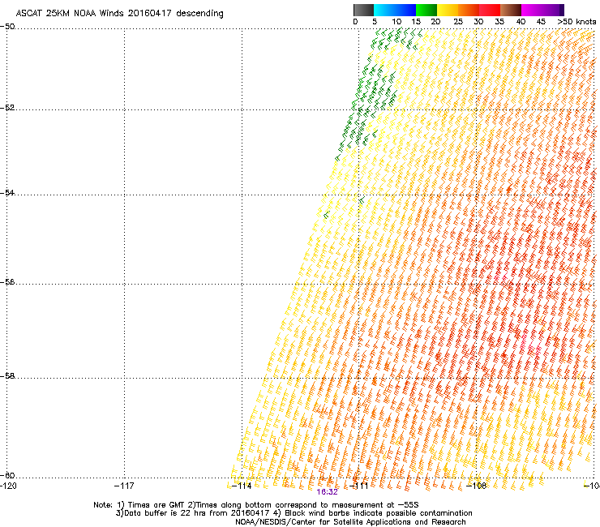Click the '-58' latitude axis label
The height and width of the screenshot is (527, 600).
[x=7, y=376]
